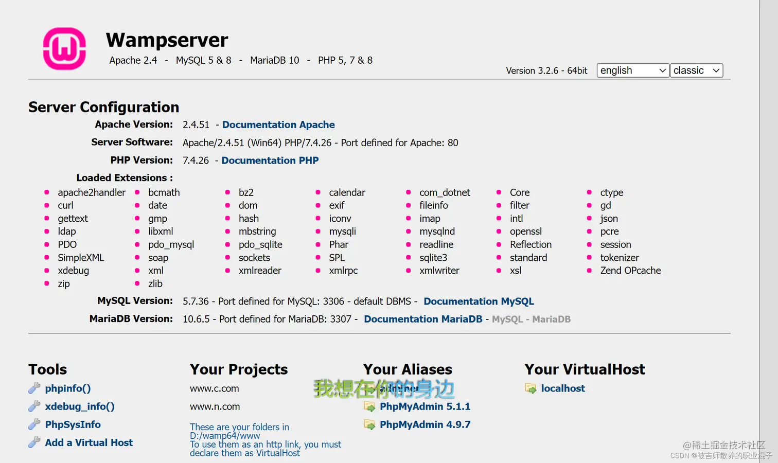Screen dimensions: 778x463
Task: Click the xmlrpc extension entry
Action: coord(343,271)
